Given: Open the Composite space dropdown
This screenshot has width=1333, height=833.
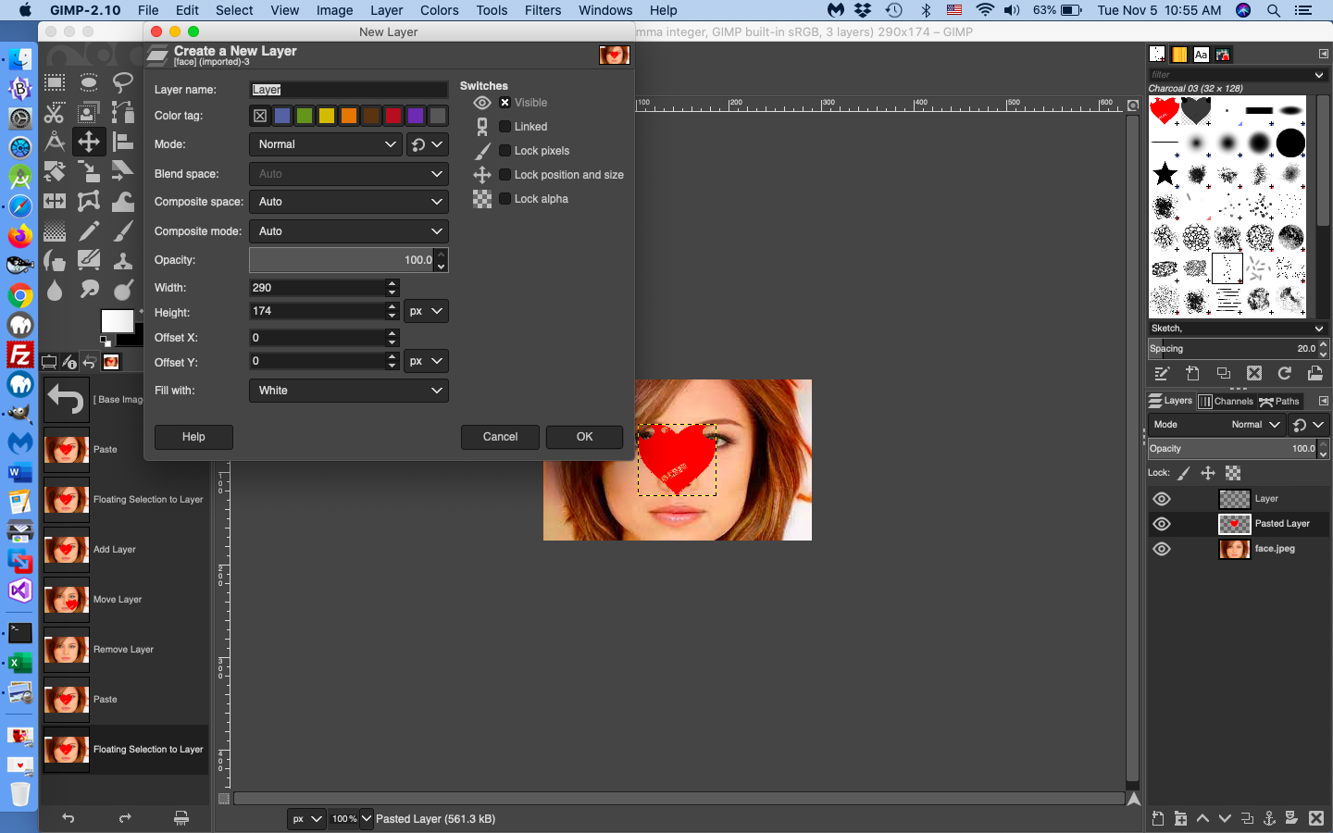Looking at the screenshot, I should (348, 202).
